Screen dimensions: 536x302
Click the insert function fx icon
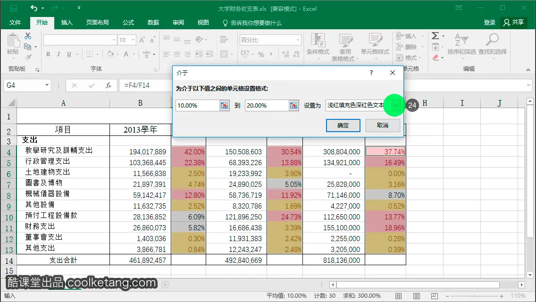109,85
